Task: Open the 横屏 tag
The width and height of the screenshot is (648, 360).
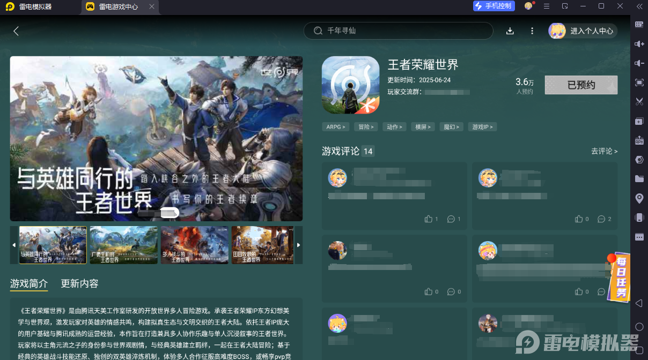Action: point(423,127)
